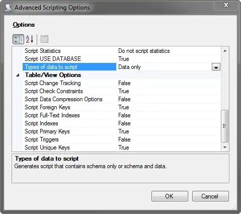Image resolution: width=241 pixels, height=214 pixels.
Task: Select the Data only value field
Action: tap(165, 67)
